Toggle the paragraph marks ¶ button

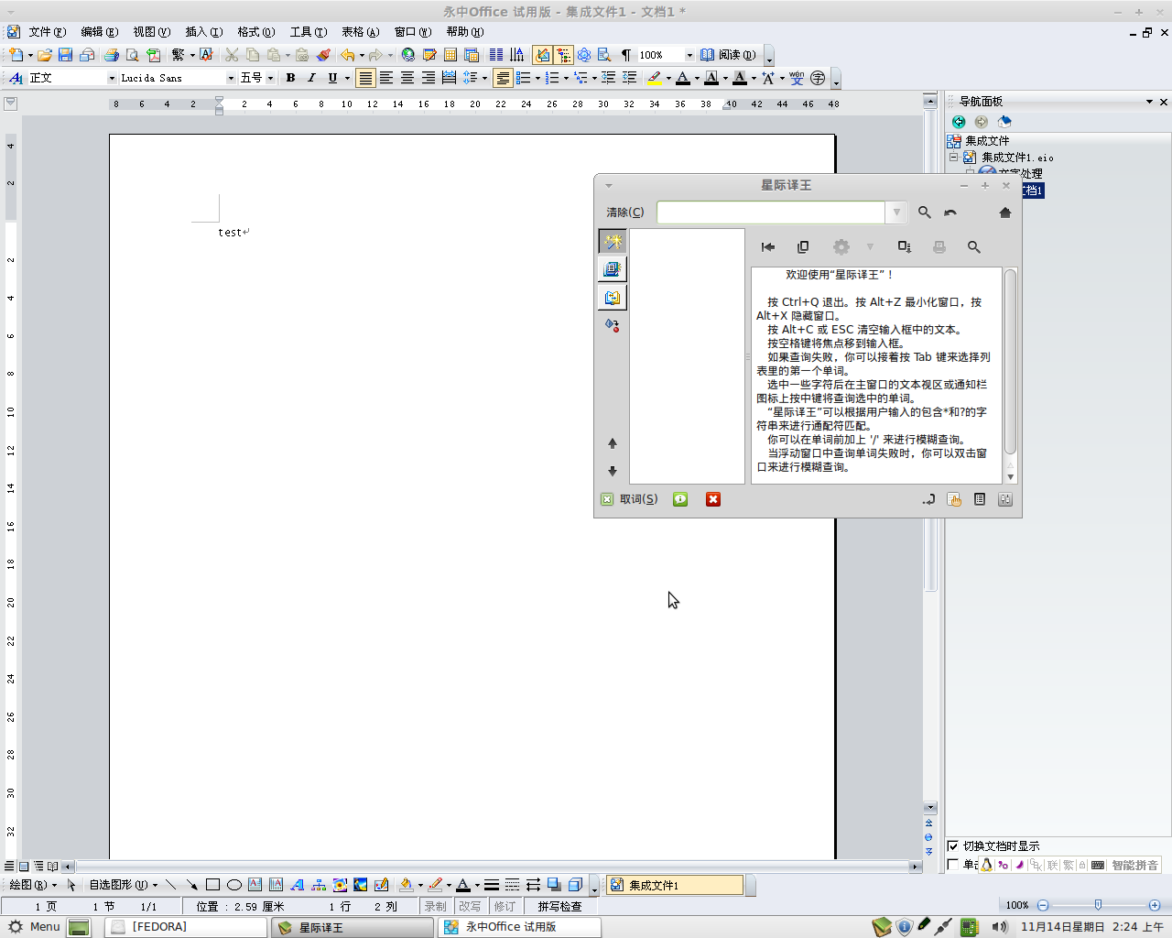point(626,55)
